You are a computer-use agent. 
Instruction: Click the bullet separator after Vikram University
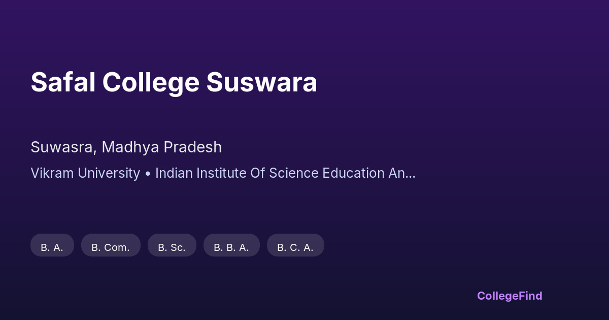[148, 173]
